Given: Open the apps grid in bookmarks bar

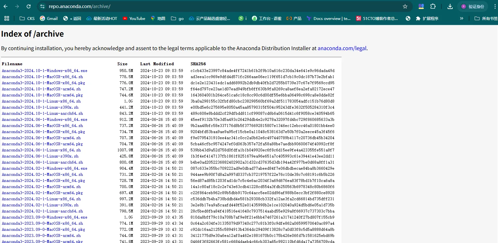Looking at the screenshot, I should coord(7,18).
